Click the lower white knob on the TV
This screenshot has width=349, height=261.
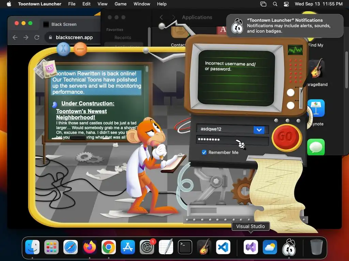290,105
